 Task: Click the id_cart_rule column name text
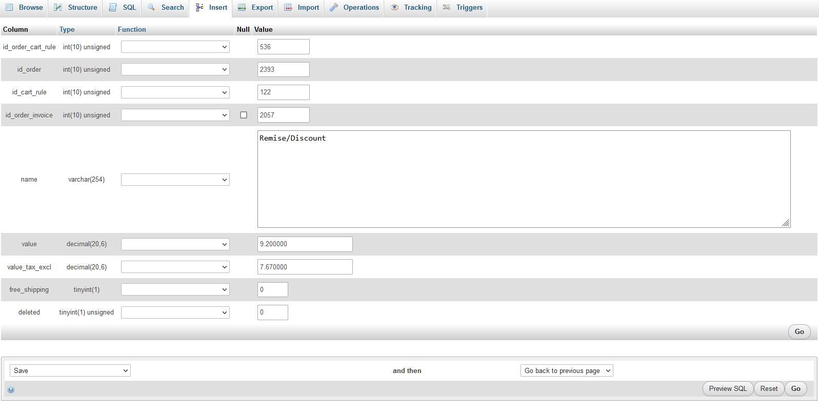tap(29, 92)
